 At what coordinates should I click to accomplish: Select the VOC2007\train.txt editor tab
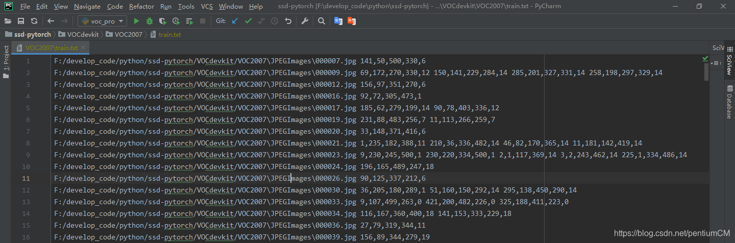click(51, 48)
